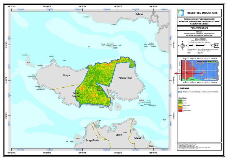
Task: Click the KABUPATEN LINGGA title line
Action: click(x=199, y=24)
